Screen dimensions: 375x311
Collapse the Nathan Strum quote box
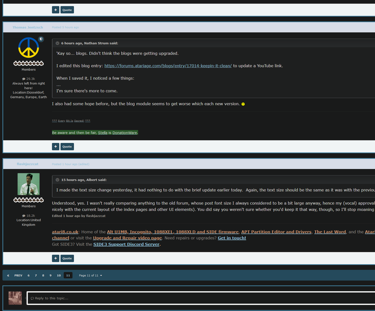pos(57,43)
